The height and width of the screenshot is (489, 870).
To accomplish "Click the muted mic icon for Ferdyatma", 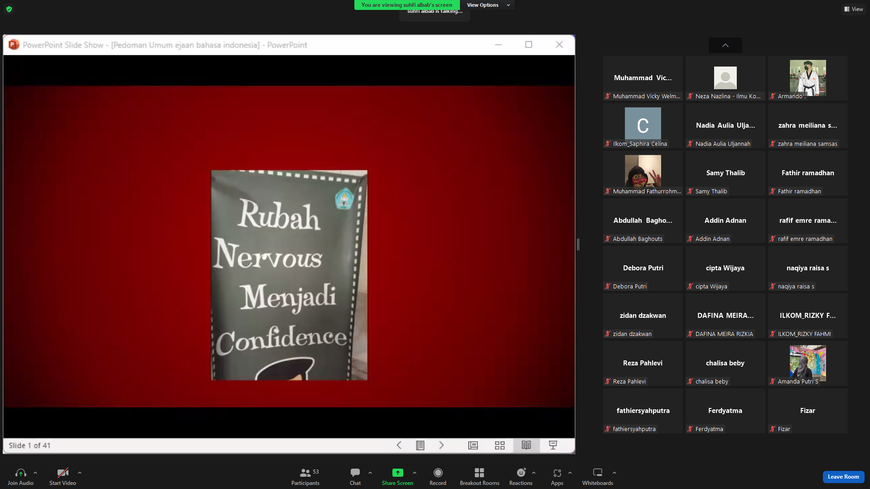I will (x=690, y=429).
